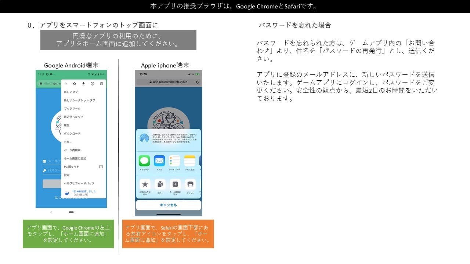Click the パスワードを忘れた場合 heading
The width and height of the screenshot is (470, 264).
click(x=295, y=25)
